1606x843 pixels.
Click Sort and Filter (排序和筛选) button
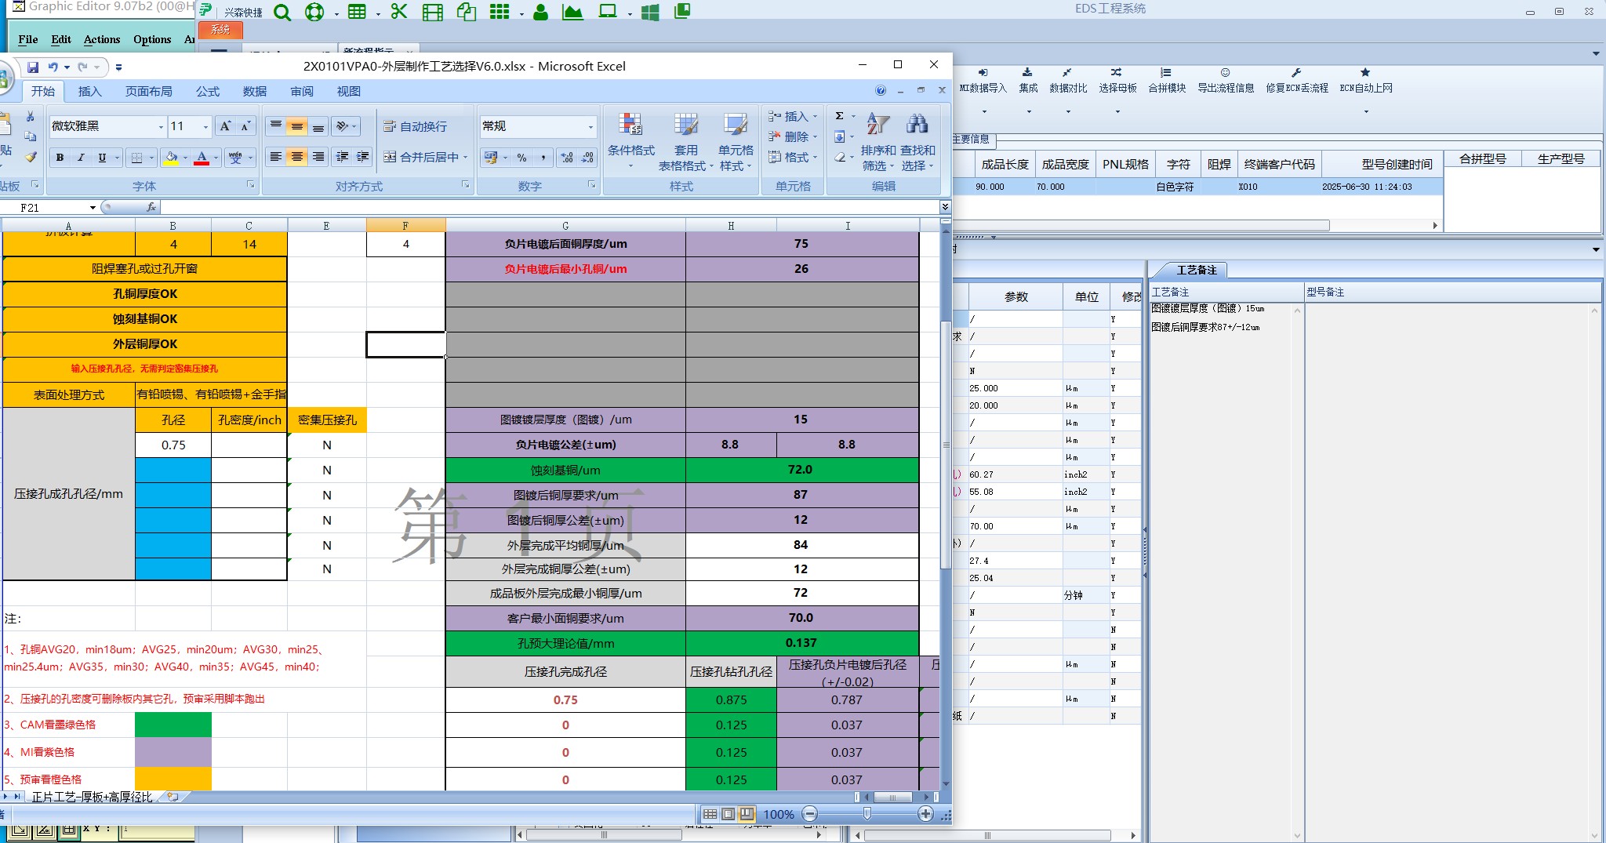pyautogui.click(x=877, y=142)
